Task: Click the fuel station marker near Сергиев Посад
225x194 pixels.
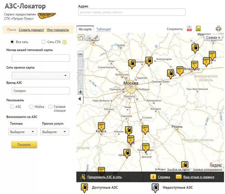Action: click(x=132, y=64)
